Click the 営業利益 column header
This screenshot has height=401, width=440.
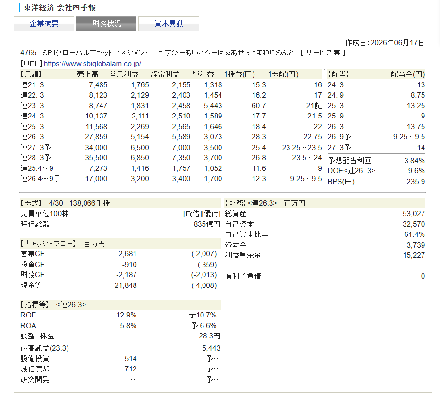tap(124, 74)
